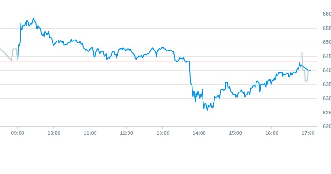The height and width of the screenshot is (174, 331).
Task: Click the 09:00 time axis label
Action: pyautogui.click(x=18, y=133)
